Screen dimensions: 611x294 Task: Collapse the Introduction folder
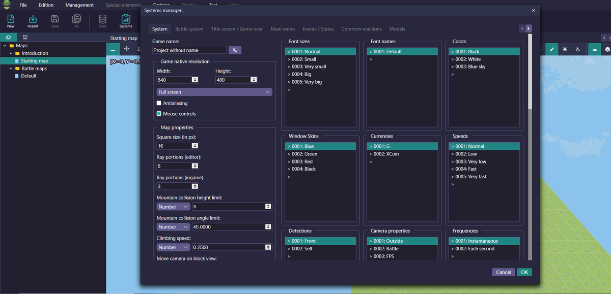click(x=11, y=53)
